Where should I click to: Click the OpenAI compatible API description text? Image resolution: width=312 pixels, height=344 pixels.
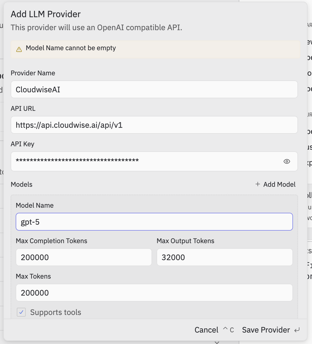coord(96,27)
